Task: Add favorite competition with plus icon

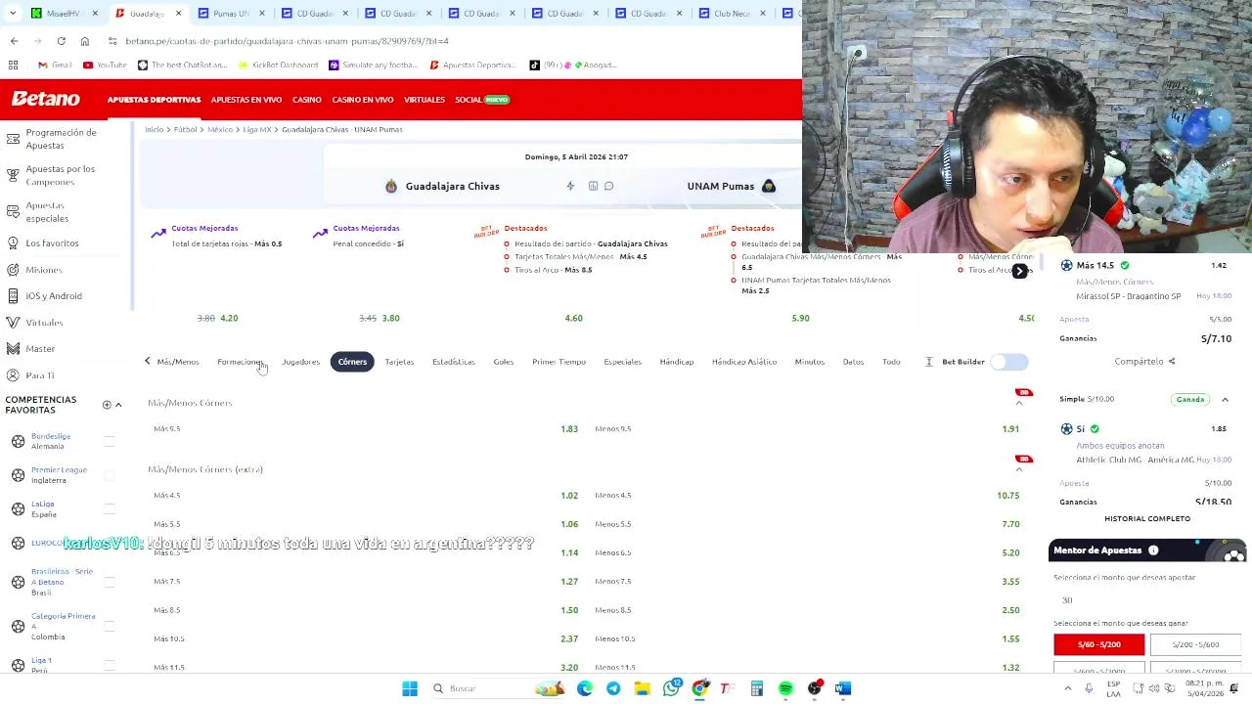Action: [x=107, y=405]
